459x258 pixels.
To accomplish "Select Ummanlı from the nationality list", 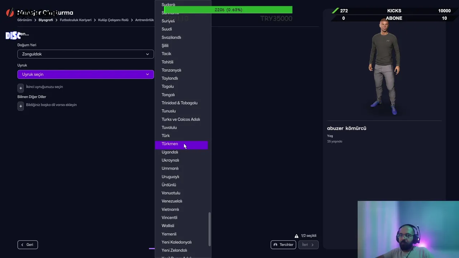I will [181, 168].
